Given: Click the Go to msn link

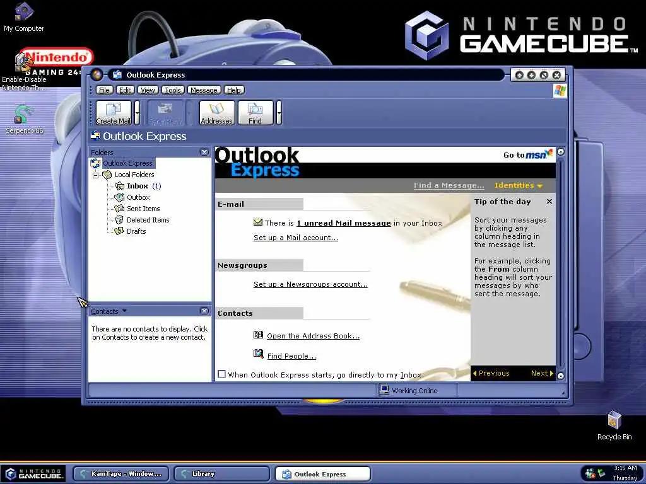Looking at the screenshot, I should coord(528,154).
